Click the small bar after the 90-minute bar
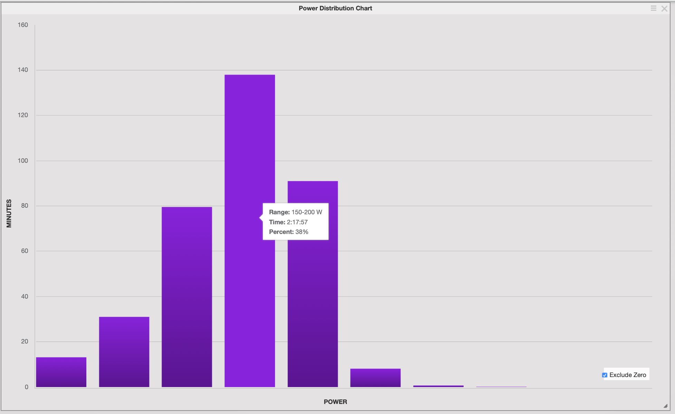 375,378
